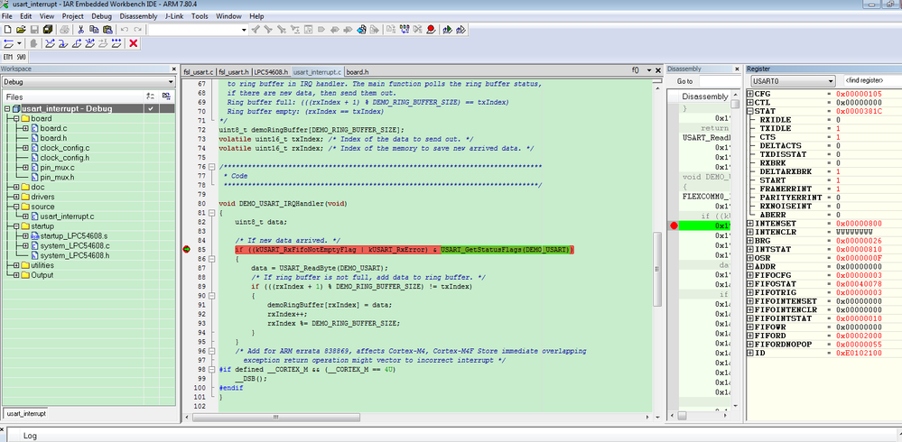Open the ETM trace toolbar item
Viewport: 902px width, 442px height.
[x=8, y=58]
